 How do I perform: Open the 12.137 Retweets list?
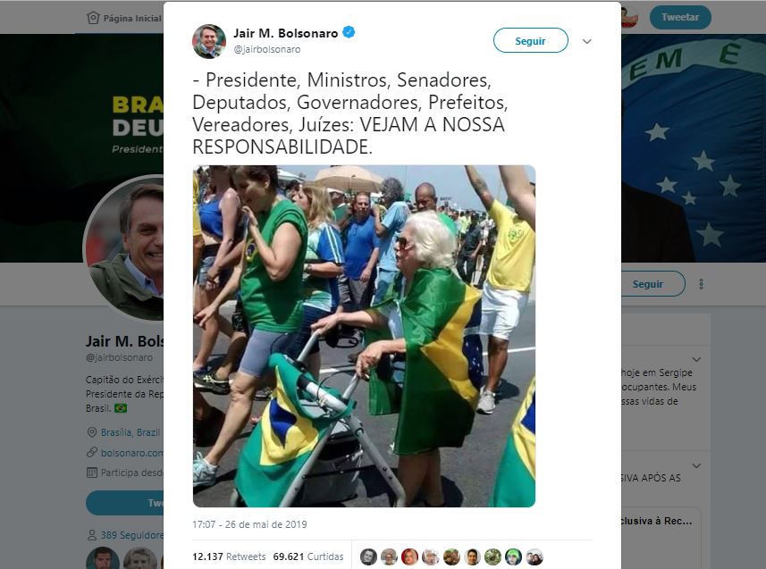(x=229, y=556)
